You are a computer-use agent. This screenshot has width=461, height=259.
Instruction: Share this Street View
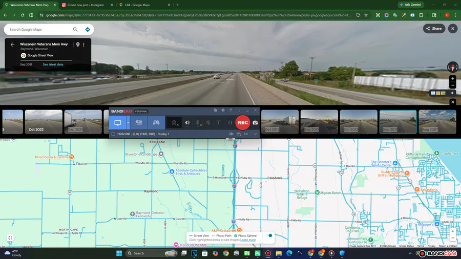point(434,29)
